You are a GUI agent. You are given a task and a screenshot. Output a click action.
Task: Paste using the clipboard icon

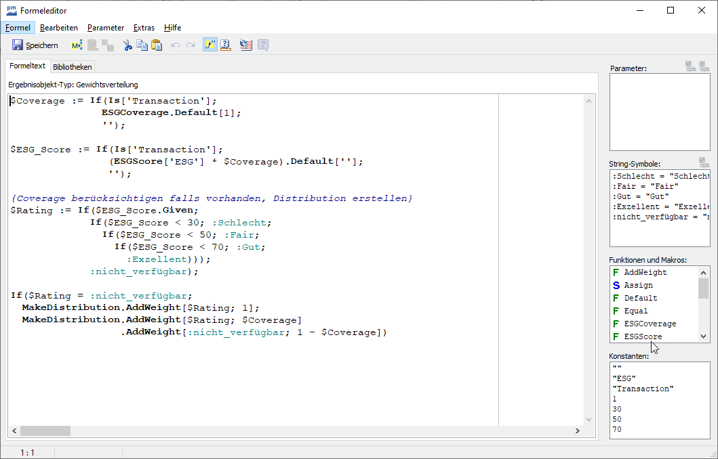pyautogui.click(x=157, y=45)
